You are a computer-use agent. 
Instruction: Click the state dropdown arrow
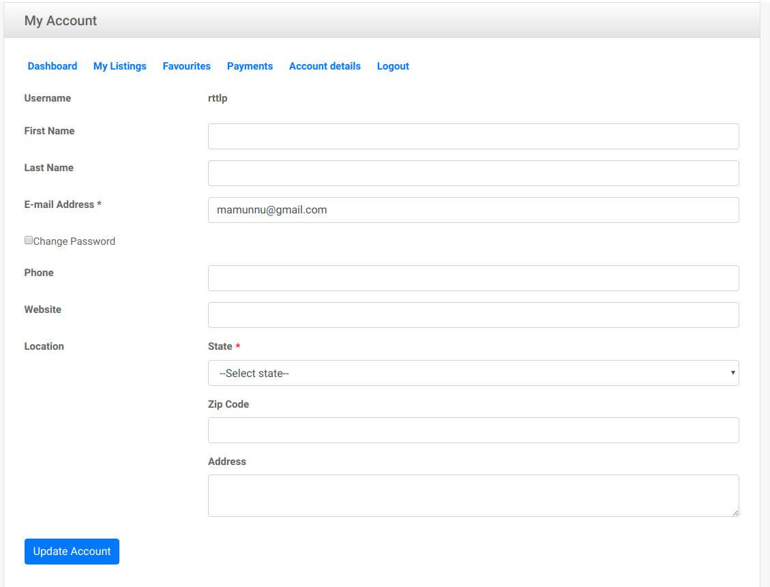coord(732,373)
